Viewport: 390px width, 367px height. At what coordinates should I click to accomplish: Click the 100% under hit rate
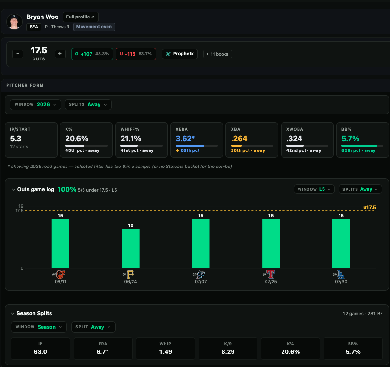67,189
